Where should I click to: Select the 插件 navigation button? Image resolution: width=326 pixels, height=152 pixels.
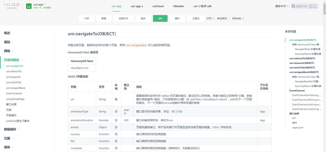[177, 19]
